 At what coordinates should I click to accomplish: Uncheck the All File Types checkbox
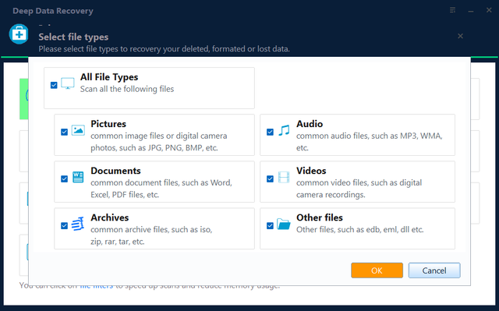tap(54, 85)
